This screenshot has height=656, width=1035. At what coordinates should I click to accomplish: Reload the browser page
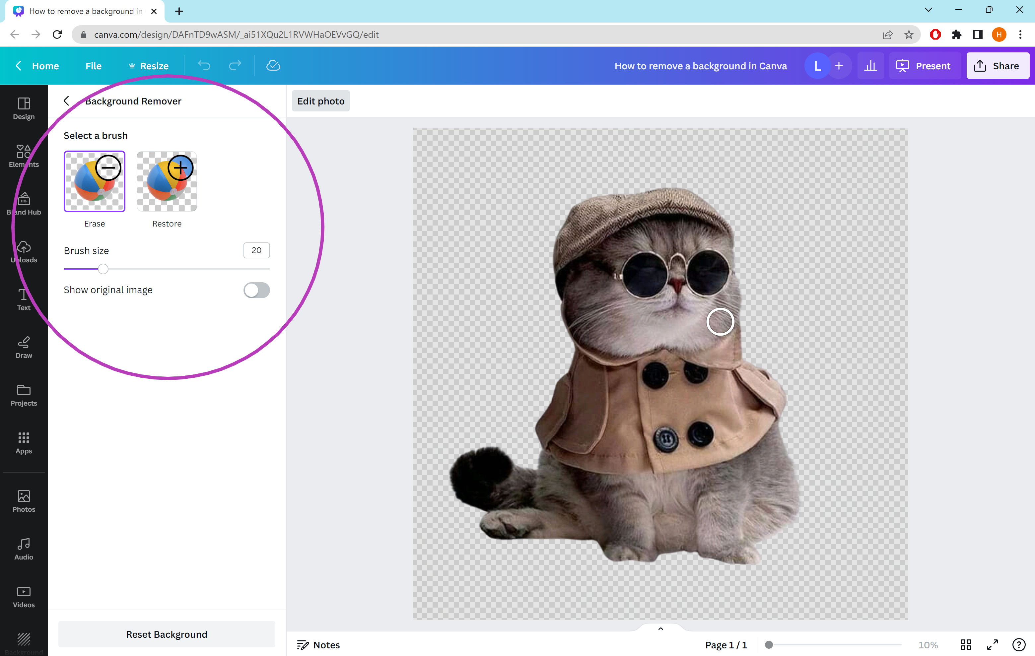[x=57, y=35]
